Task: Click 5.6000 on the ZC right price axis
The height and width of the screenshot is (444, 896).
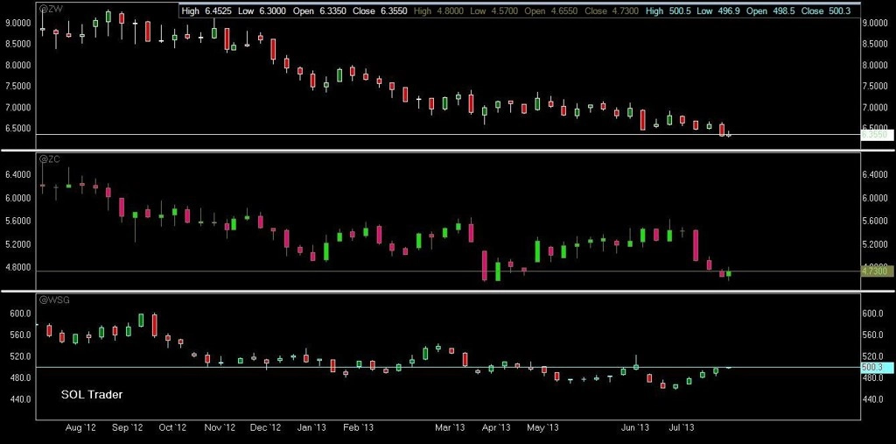Action: [x=877, y=221]
